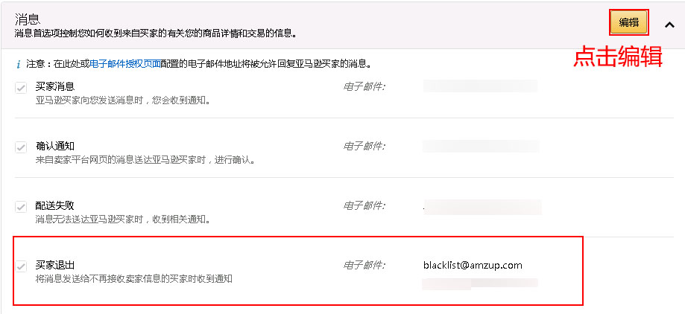Open the 电子邮件授权页面 link
685x314 pixels.
click(x=125, y=64)
